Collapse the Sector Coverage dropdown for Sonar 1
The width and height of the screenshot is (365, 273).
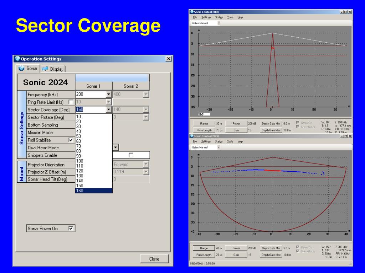click(x=108, y=109)
